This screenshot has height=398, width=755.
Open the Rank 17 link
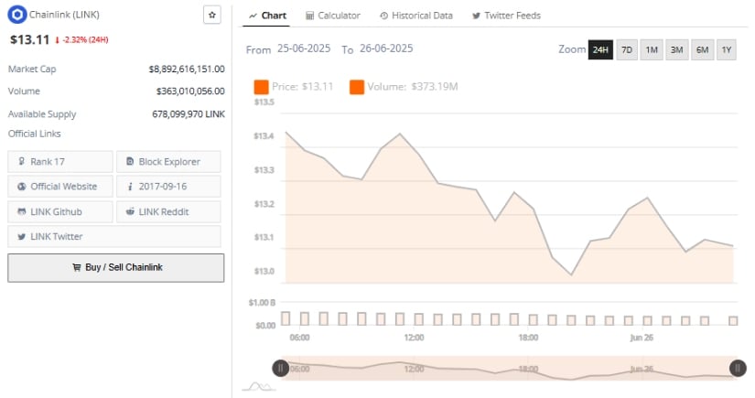point(60,162)
